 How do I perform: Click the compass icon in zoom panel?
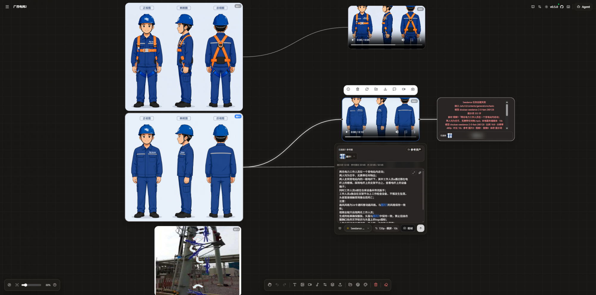pyautogui.click(x=9, y=285)
